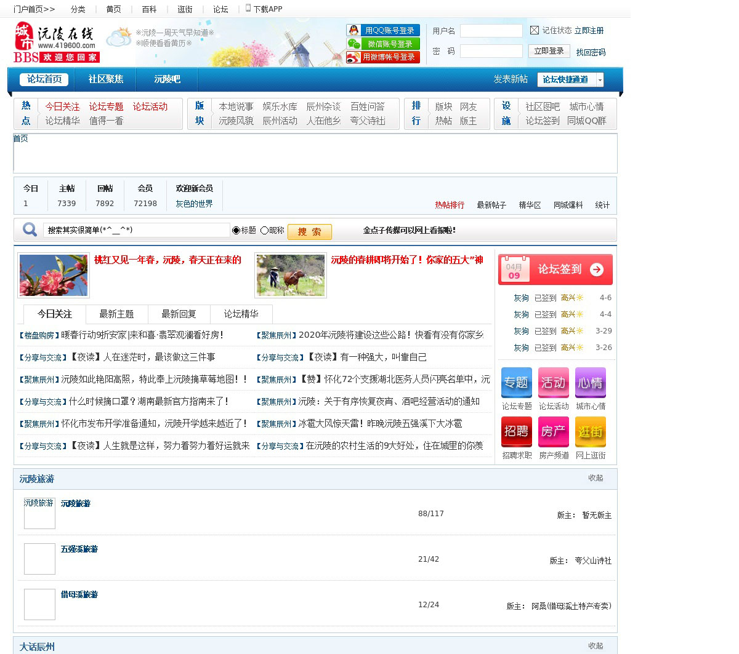Click the Weibo account login icon
This screenshot has width=739, height=654.
(x=353, y=57)
